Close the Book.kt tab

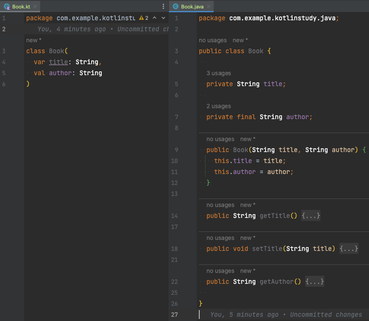pos(35,7)
